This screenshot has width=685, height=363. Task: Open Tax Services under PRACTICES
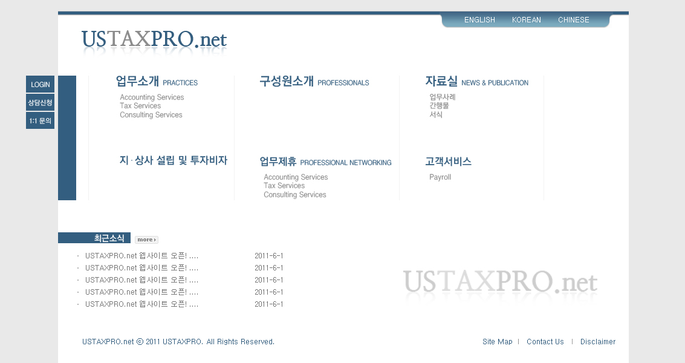(140, 106)
